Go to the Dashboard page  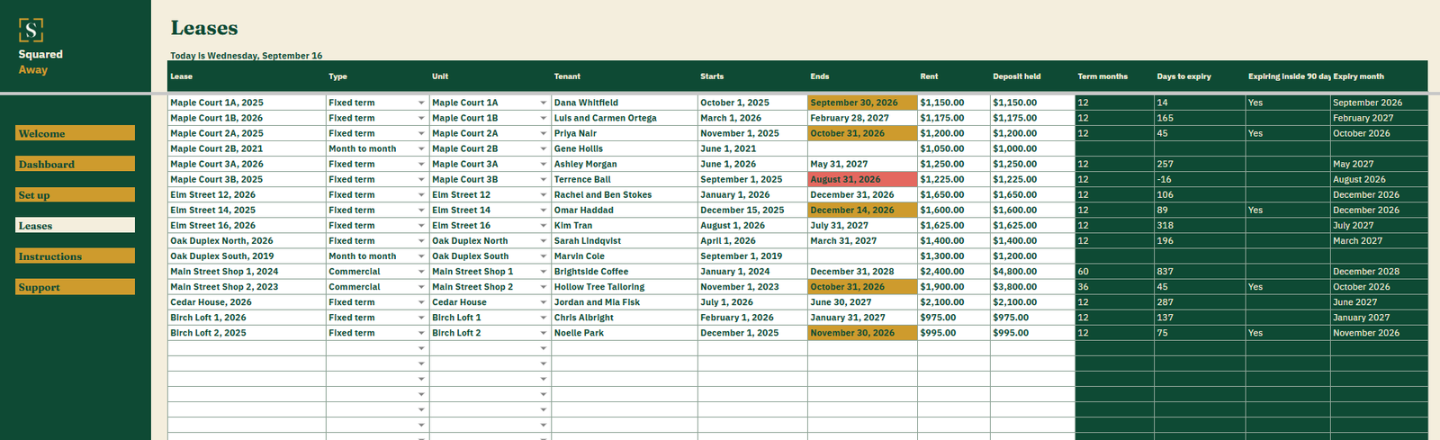pos(75,164)
